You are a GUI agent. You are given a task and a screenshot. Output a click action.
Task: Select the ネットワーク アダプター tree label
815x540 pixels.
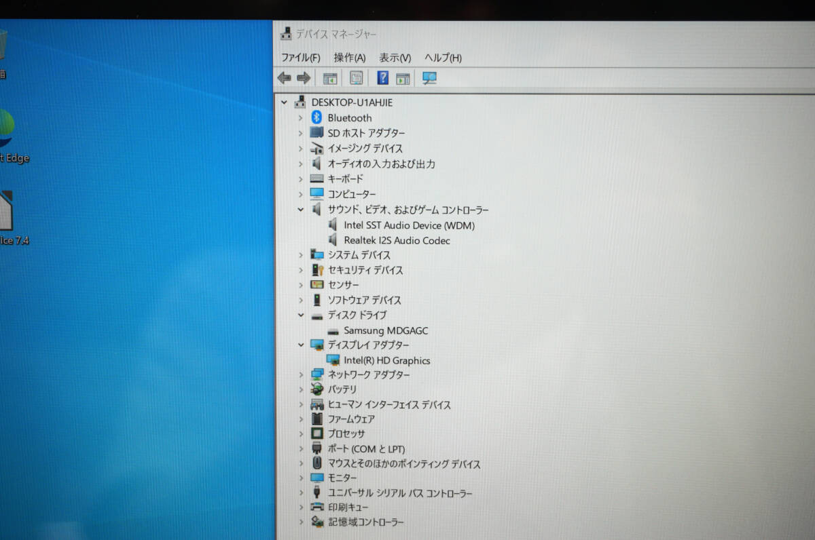point(369,375)
